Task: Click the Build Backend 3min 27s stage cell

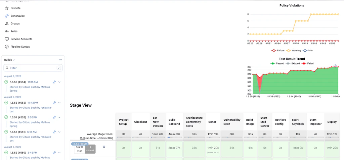Action: pyautogui.click(x=174, y=149)
